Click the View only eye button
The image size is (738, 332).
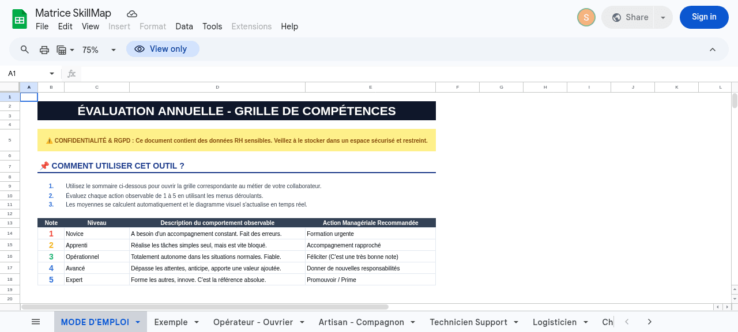point(163,49)
